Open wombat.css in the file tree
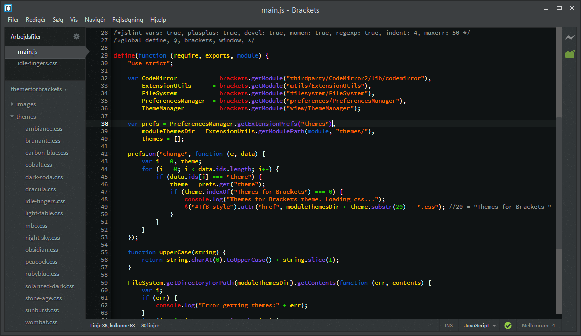 (41, 323)
